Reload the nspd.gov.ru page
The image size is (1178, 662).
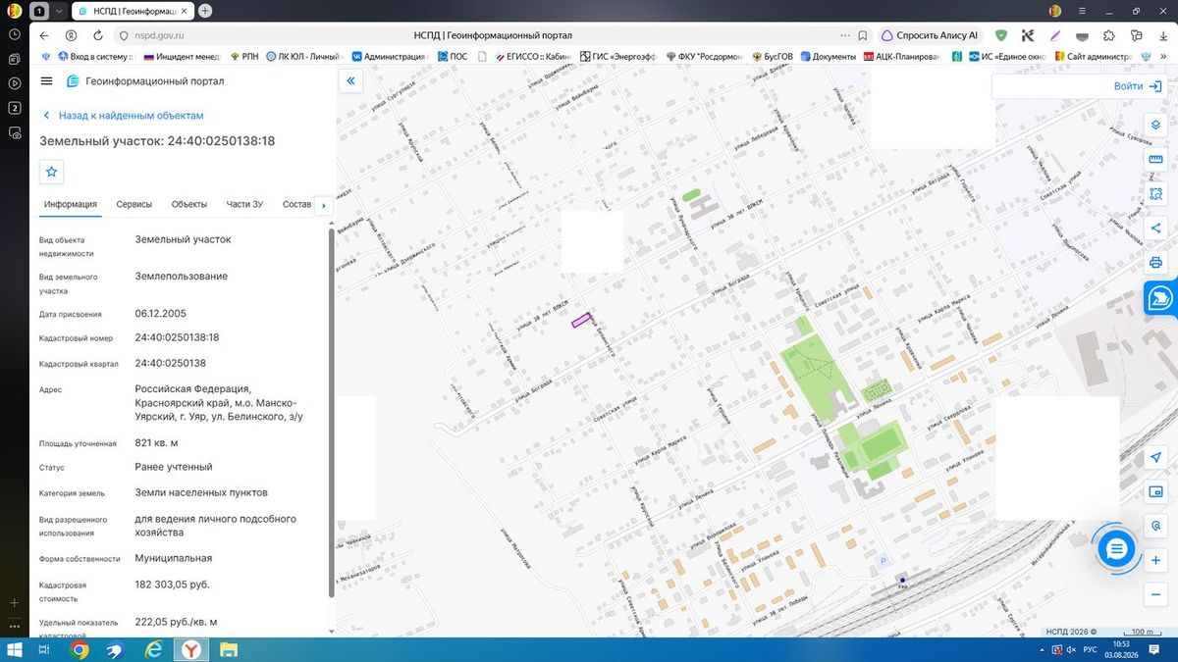click(97, 35)
